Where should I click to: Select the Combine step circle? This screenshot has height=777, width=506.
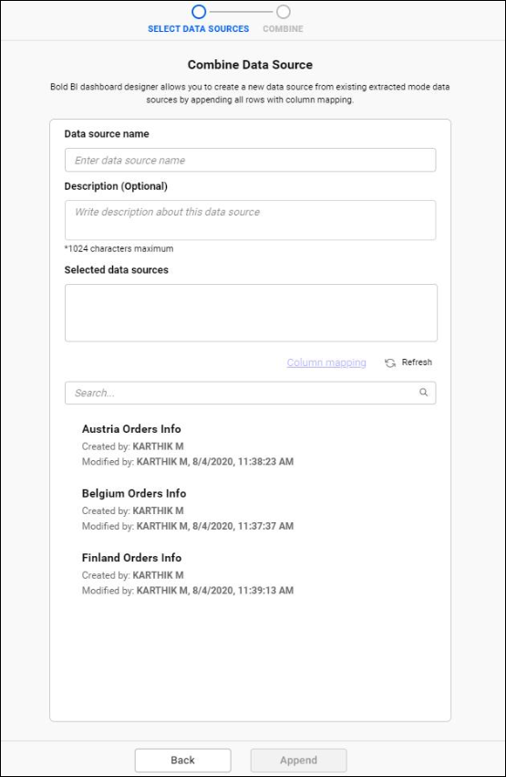[284, 11]
